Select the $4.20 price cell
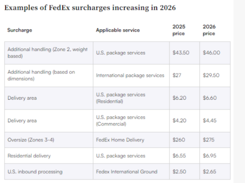The image size is (245, 183). (179, 120)
